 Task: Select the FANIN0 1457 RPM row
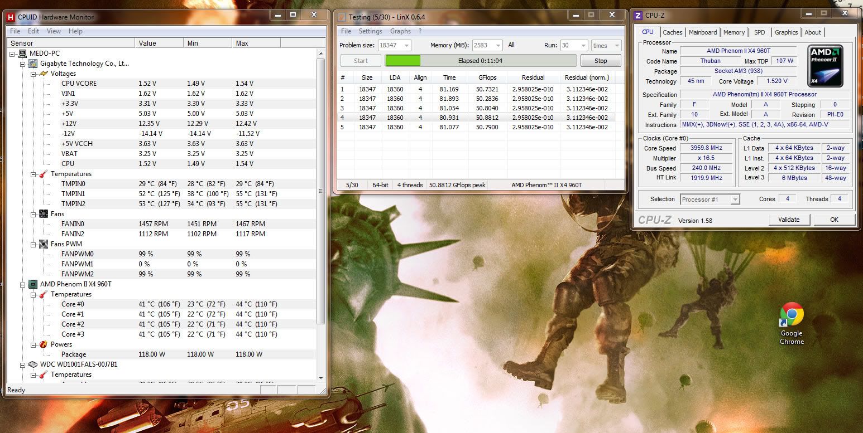click(x=188, y=224)
